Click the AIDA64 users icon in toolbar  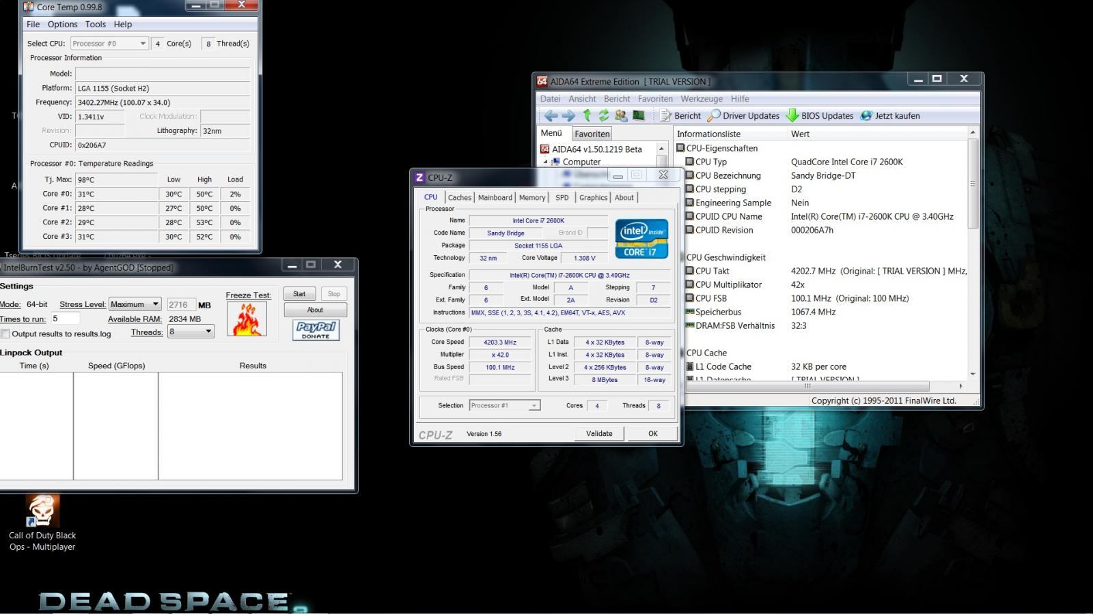621,115
